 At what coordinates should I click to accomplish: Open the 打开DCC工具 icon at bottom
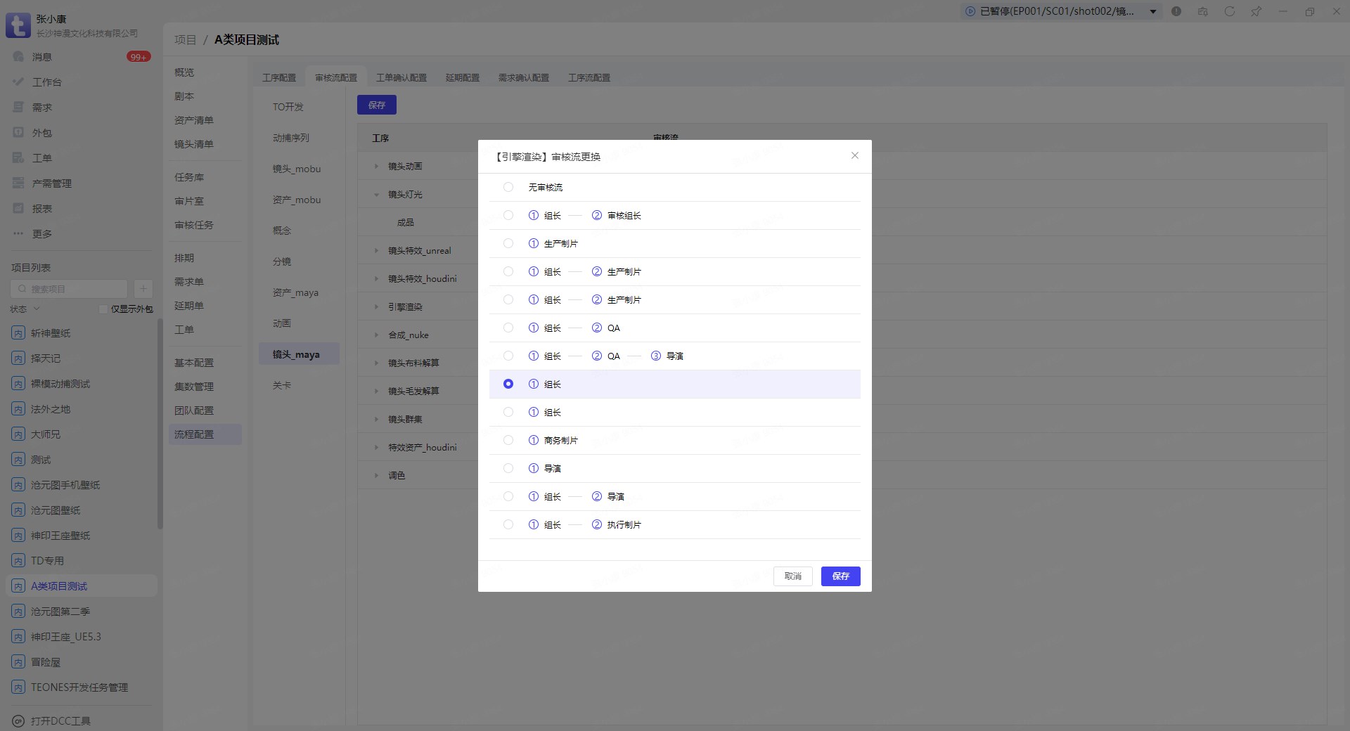point(19,720)
